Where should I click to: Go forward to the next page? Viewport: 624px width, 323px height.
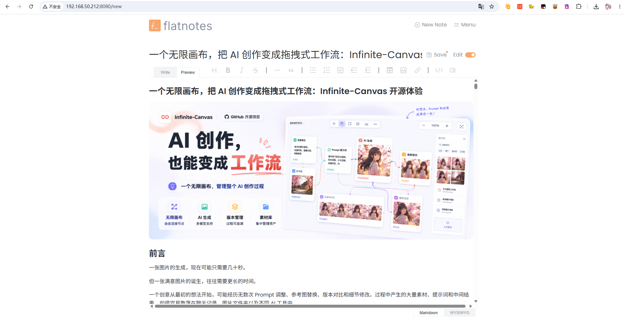19,7
